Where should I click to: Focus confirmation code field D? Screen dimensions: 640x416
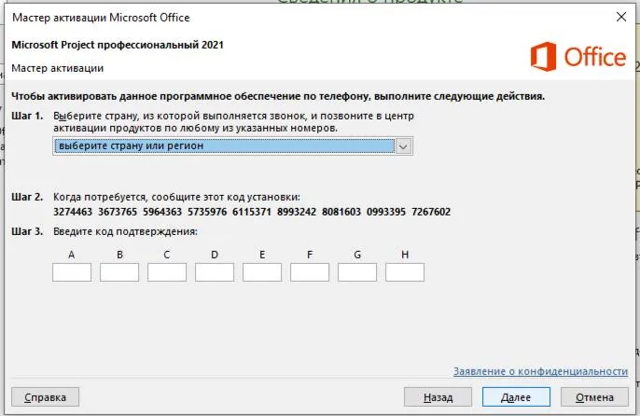click(215, 272)
